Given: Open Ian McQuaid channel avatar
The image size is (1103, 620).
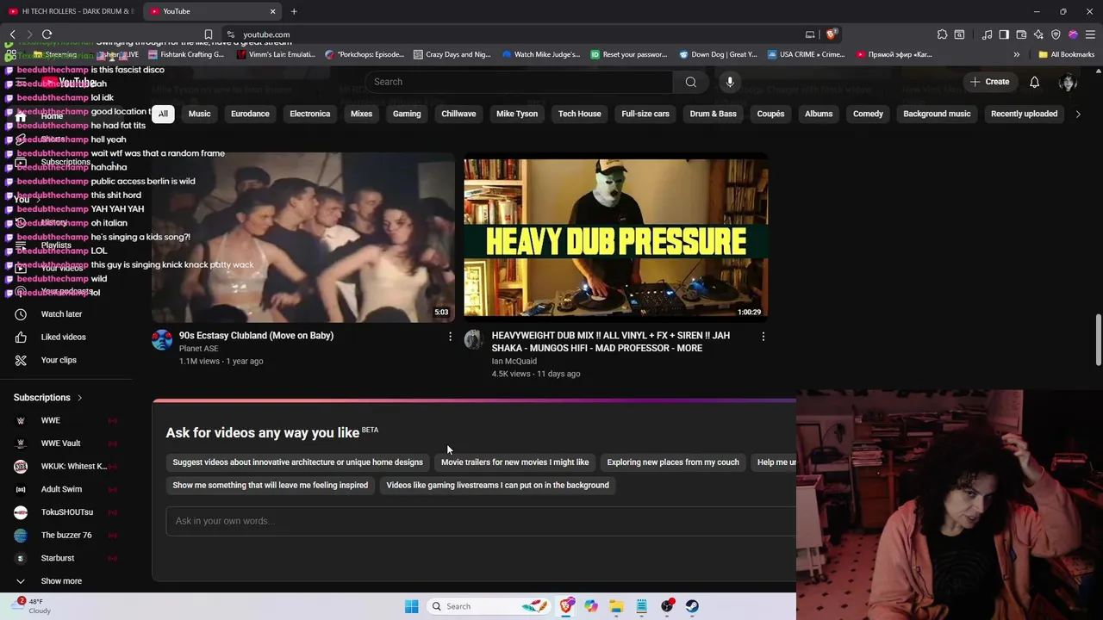Looking at the screenshot, I should tap(474, 339).
